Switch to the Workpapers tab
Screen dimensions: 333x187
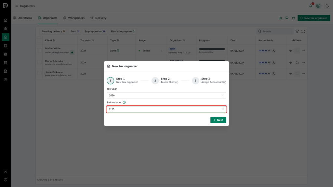74,18
